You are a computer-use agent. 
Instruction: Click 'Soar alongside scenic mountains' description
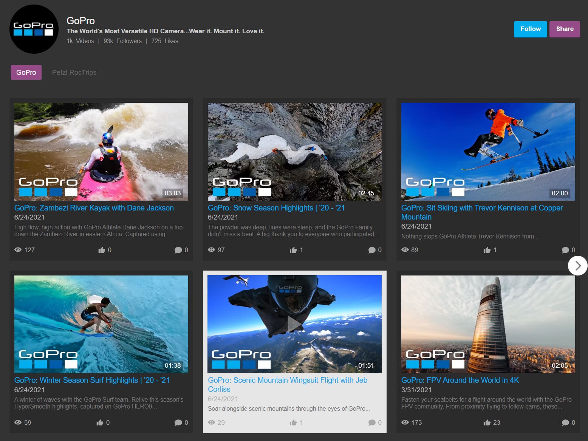point(289,409)
